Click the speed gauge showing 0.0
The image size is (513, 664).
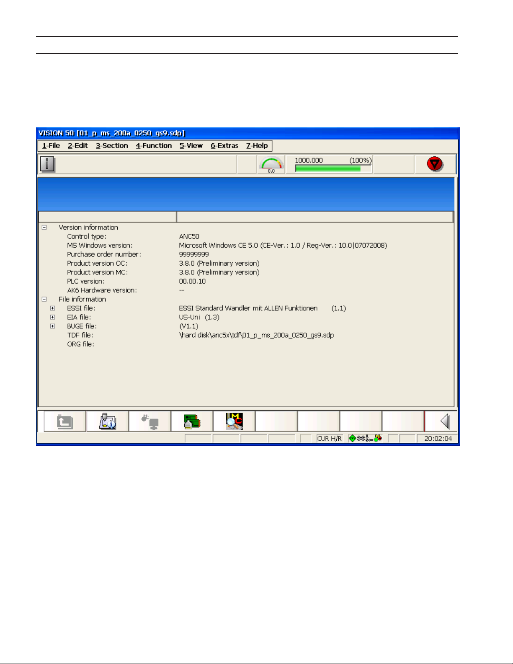(271, 164)
